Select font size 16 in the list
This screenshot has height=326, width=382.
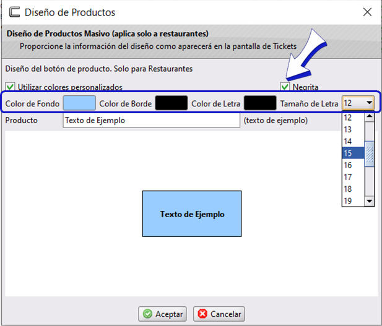(353, 165)
